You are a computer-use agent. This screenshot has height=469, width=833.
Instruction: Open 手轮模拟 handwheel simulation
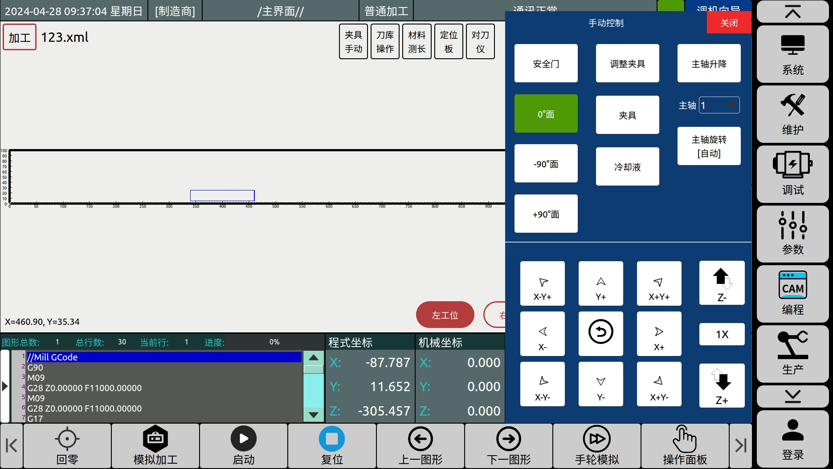(596, 446)
